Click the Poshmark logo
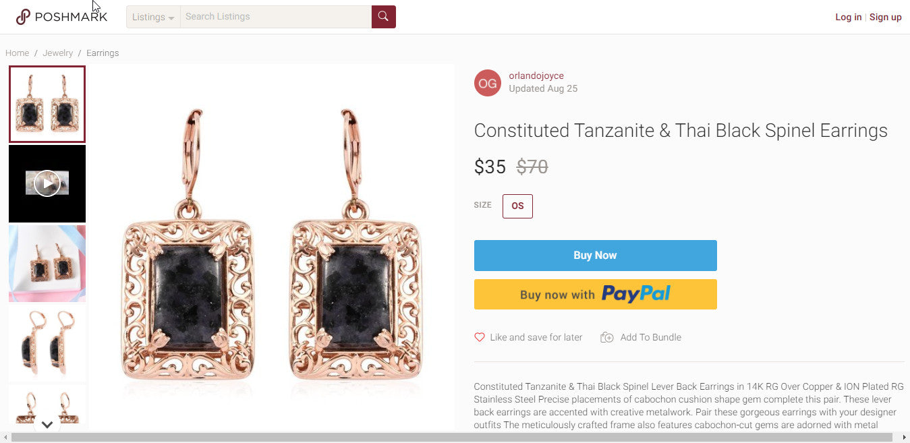The image size is (910, 443). (x=61, y=16)
